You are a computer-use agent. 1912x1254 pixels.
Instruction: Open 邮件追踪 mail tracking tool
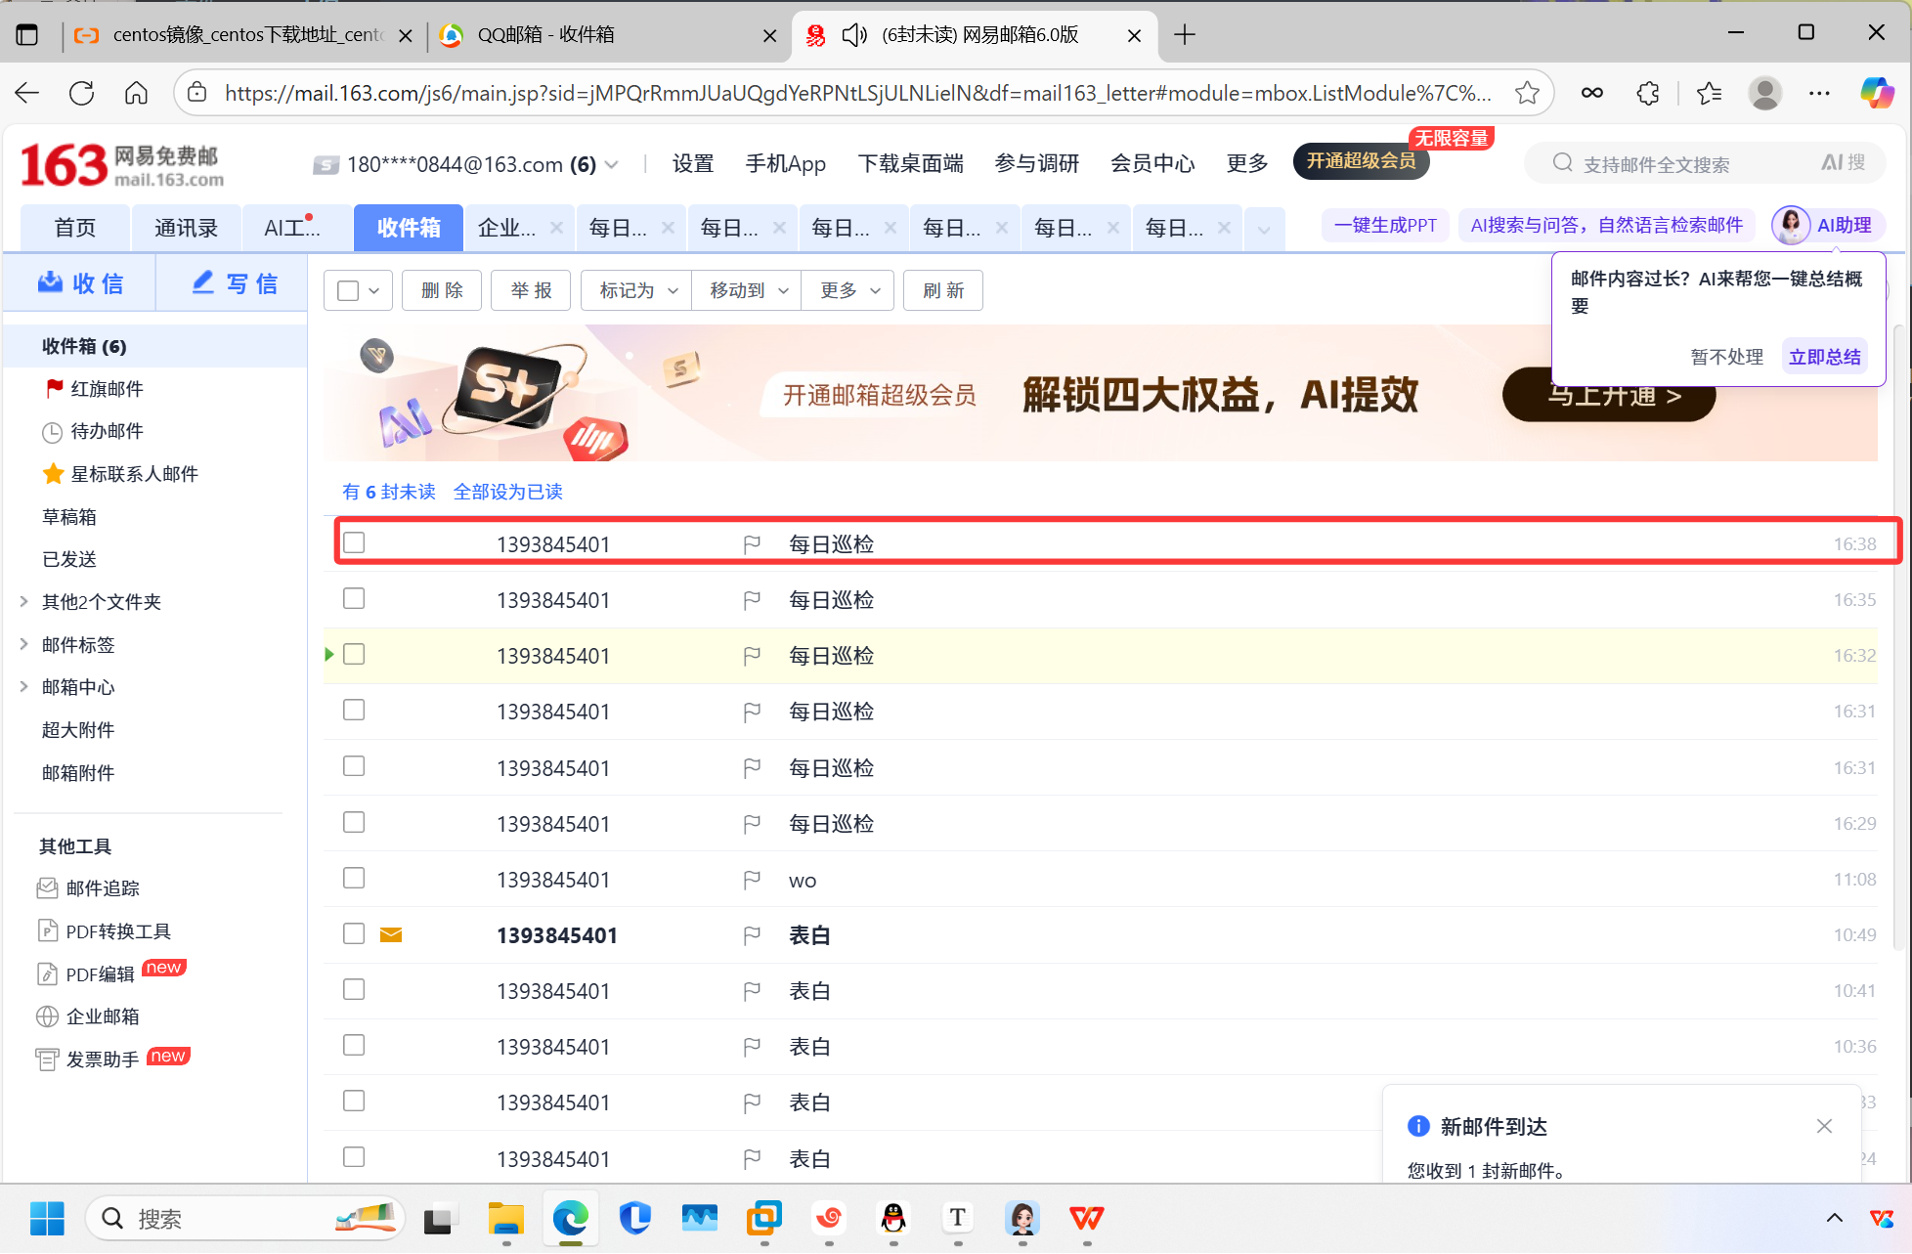click(x=102, y=888)
